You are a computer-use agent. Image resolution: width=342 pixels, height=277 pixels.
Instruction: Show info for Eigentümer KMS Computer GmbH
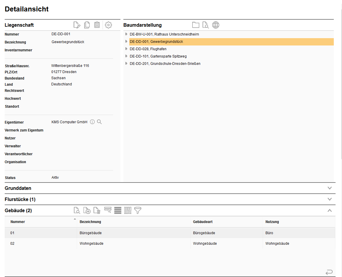92,122
